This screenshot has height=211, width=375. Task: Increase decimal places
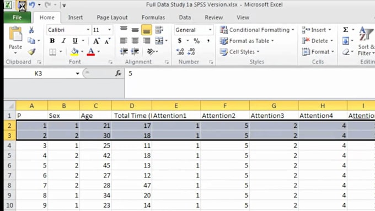point(180,52)
